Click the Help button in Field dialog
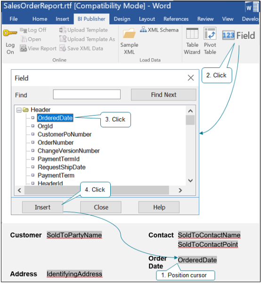Image resolution: width=261 pixels, height=283 pixels. (159, 207)
